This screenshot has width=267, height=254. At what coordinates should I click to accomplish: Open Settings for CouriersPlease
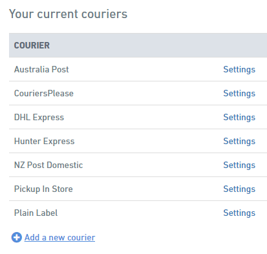(x=239, y=94)
